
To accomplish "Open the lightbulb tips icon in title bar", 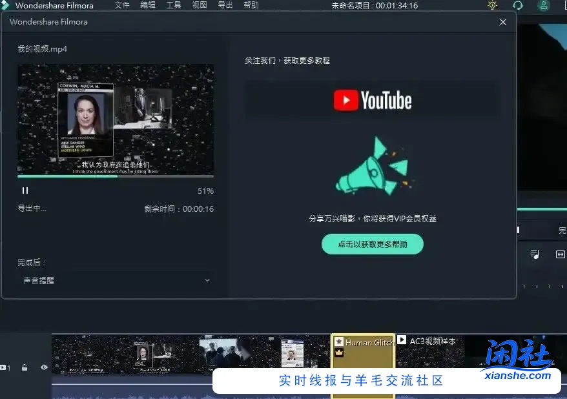I will tap(492, 5).
